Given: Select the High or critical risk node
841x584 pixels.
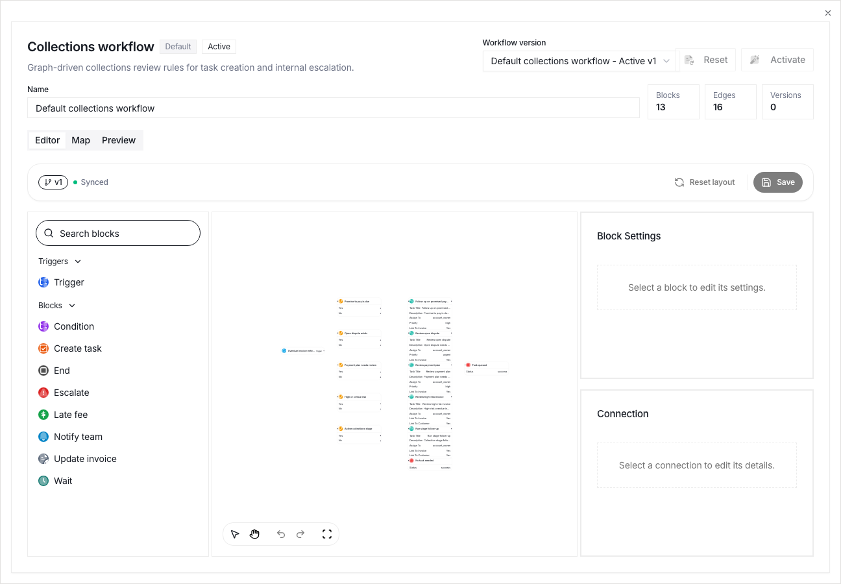Looking at the screenshot, I should [359, 403].
